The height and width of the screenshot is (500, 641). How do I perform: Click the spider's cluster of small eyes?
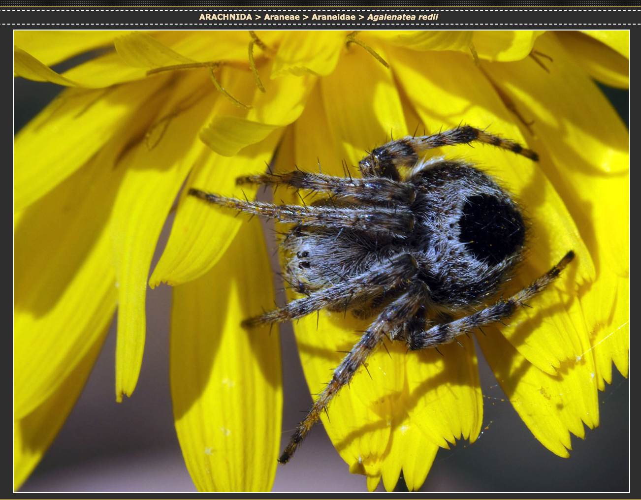[303, 260]
